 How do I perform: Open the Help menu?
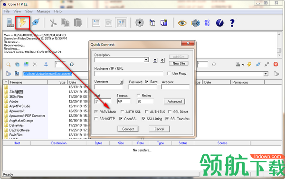tap(58, 11)
